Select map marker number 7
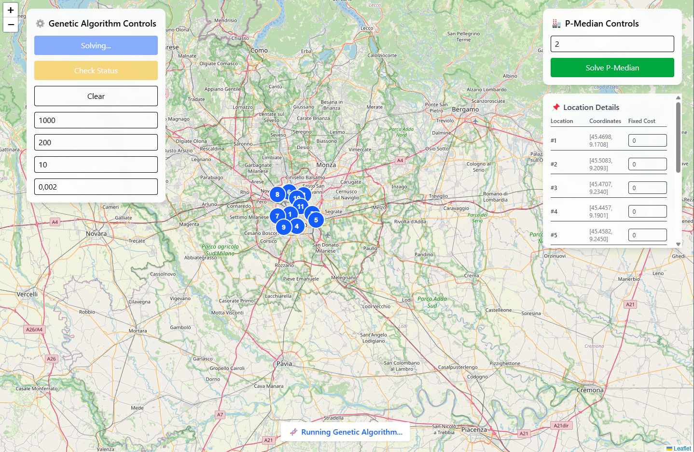 (277, 216)
